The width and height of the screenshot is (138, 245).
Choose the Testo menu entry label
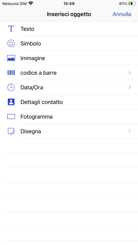tap(27, 29)
